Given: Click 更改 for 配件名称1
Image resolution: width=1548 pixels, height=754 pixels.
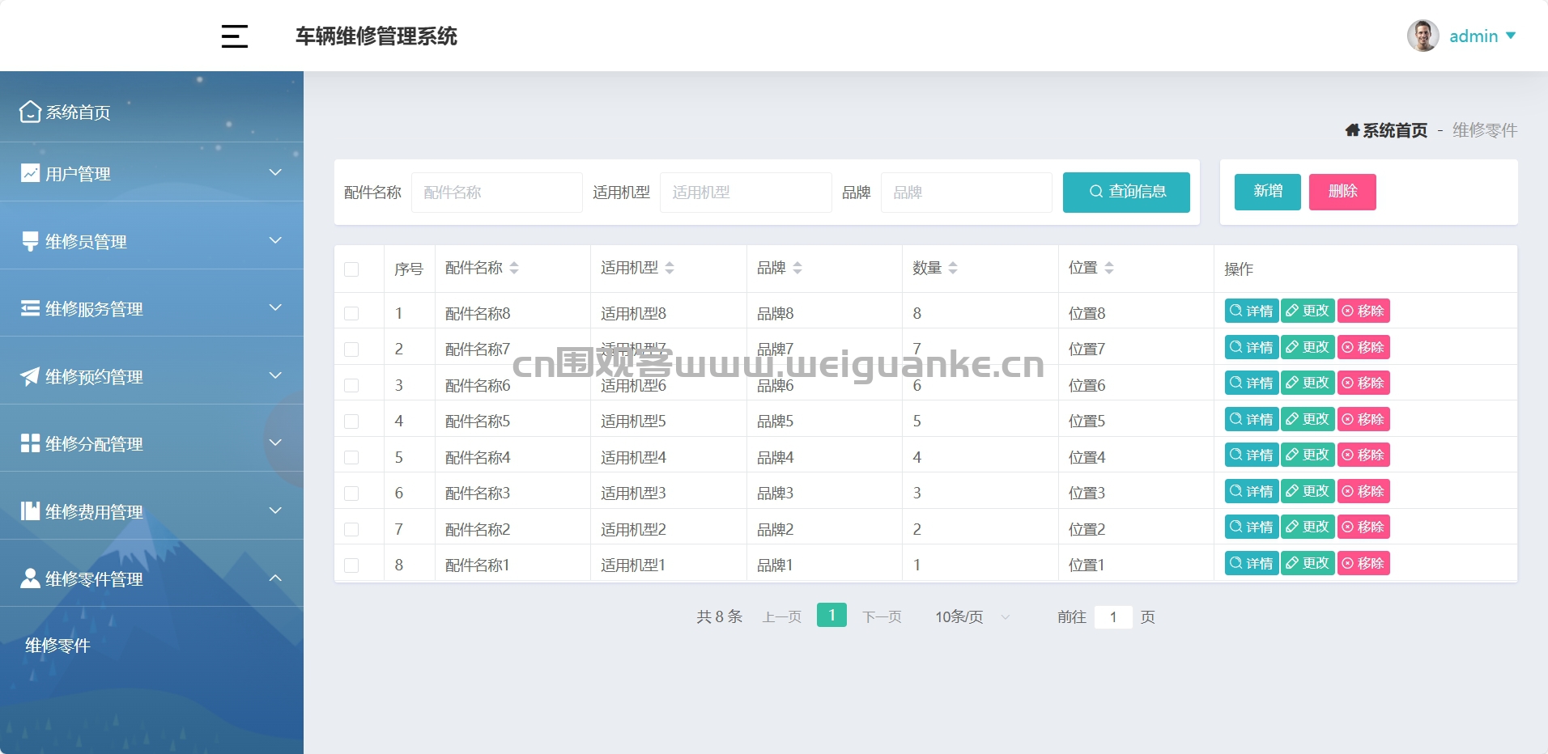Looking at the screenshot, I should click(x=1308, y=563).
